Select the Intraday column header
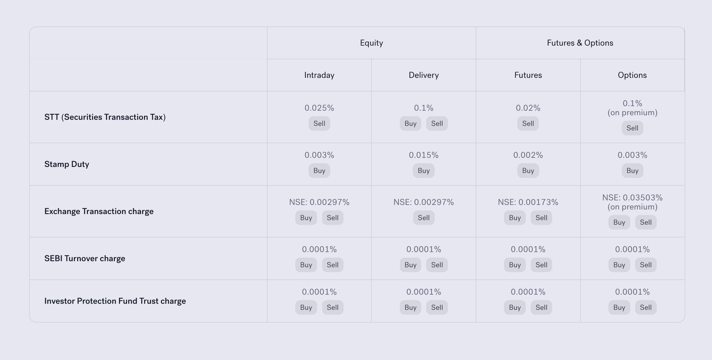Image resolution: width=712 pixels, height=360 pixels. [319, 75]
